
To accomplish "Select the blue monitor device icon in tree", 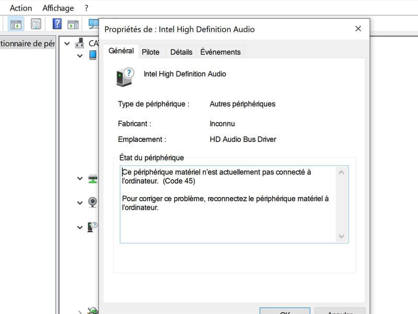I will (x=93, y=55).
